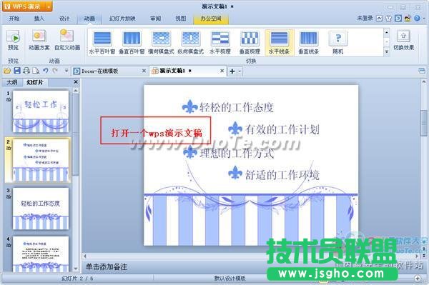
Task: Select slide 3 thumbnail 轻松的工作态度
Action: tap(41, 209)
